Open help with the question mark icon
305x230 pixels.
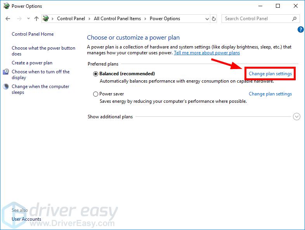[x=300, y=29]
